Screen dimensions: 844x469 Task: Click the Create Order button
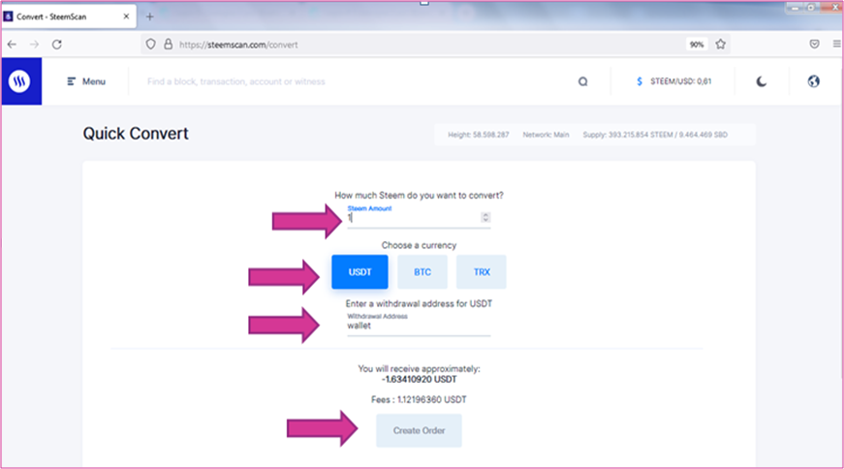[419, 430]
